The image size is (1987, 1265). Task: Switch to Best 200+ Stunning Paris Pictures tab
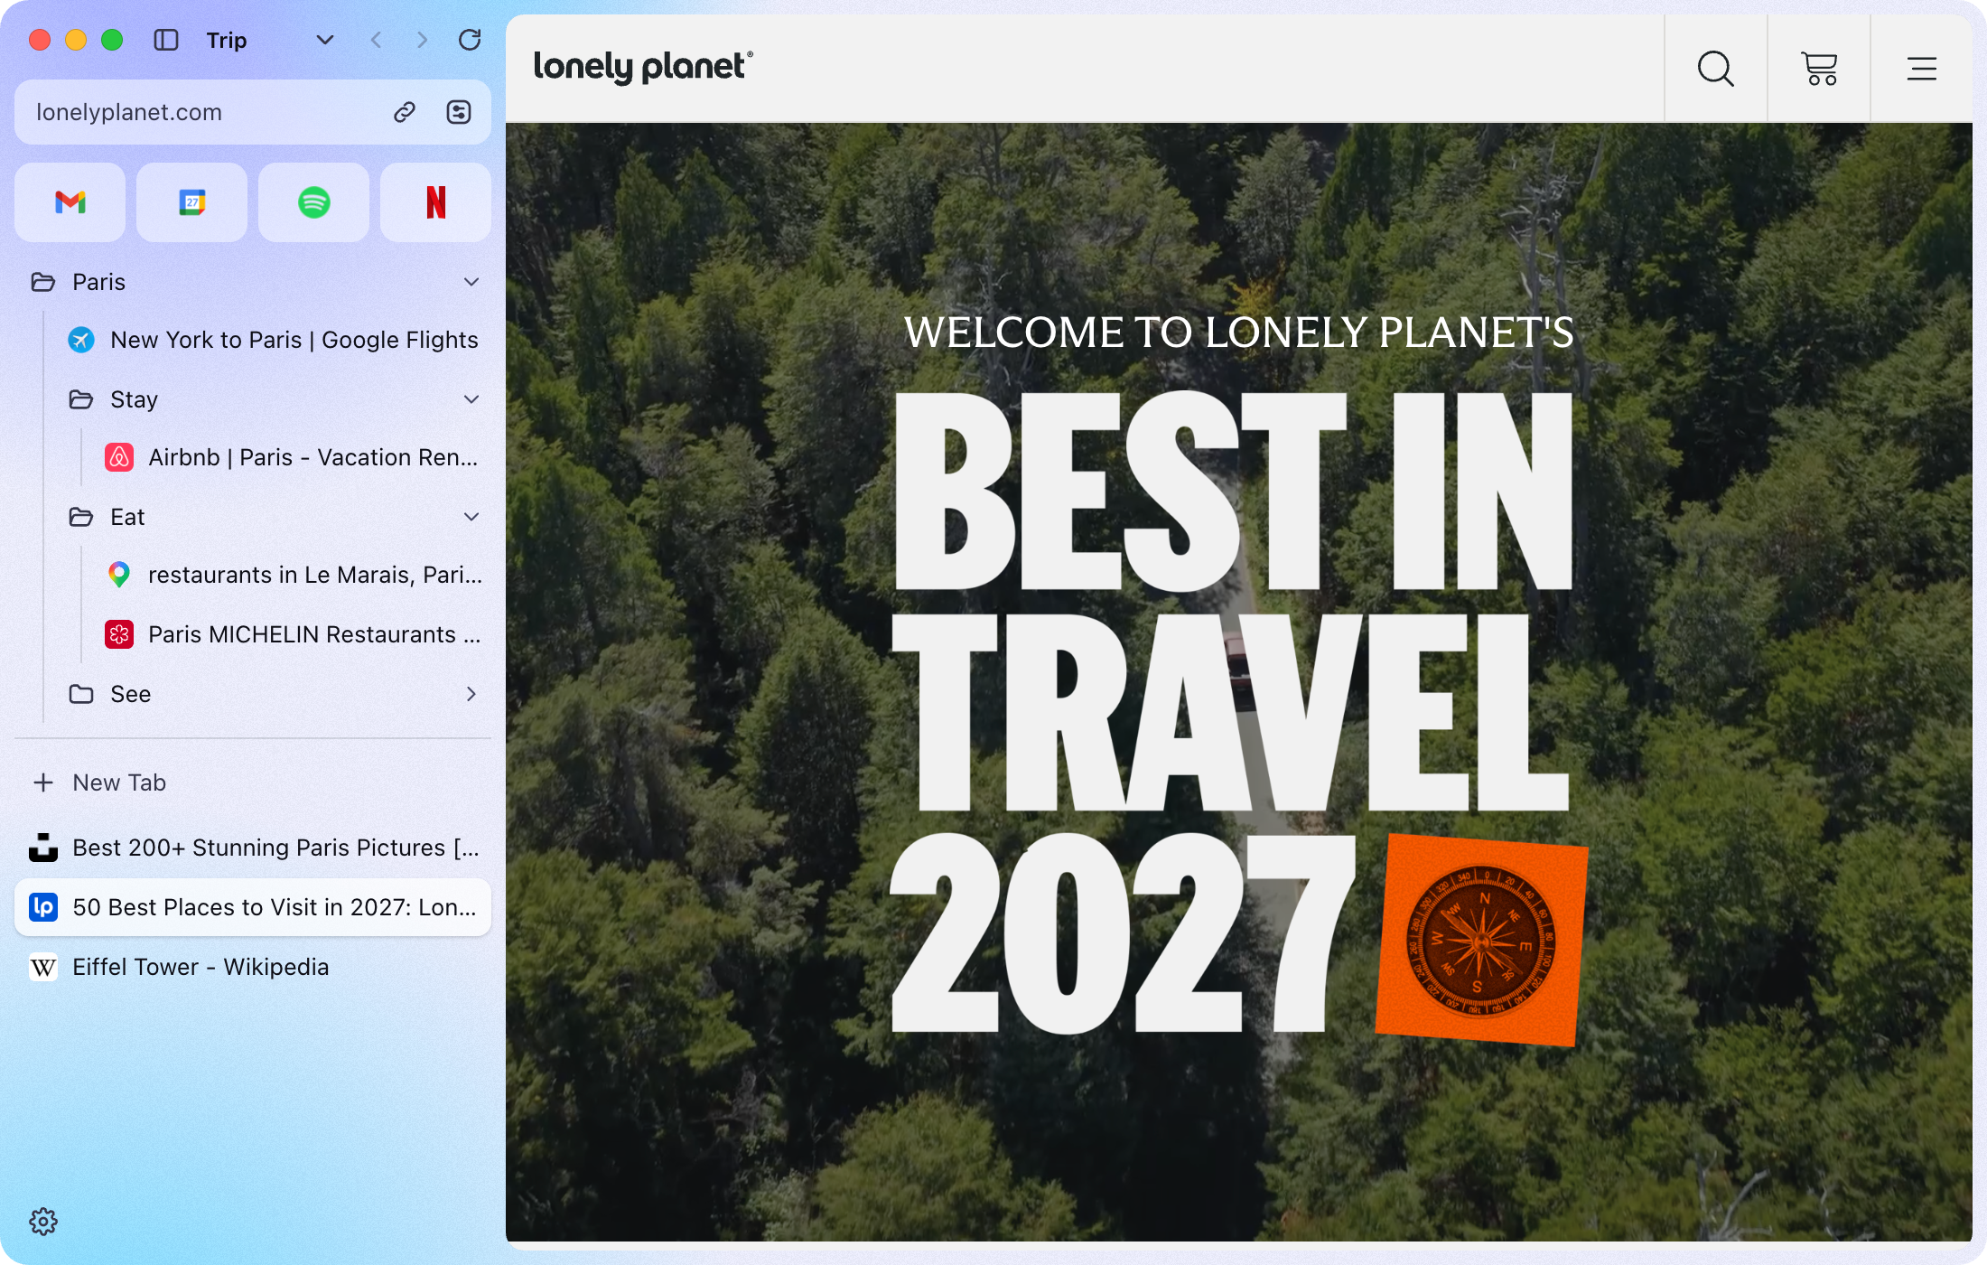253,848
